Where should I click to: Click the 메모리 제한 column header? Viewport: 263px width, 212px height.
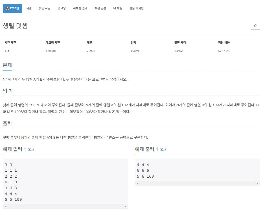point(53,43)
